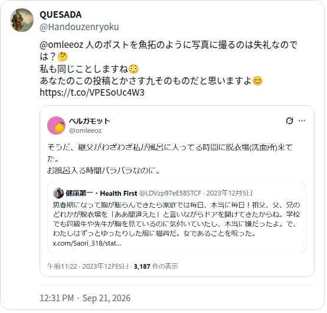
Task: Click the nested quoted post body text
Action: pos(176,219)
